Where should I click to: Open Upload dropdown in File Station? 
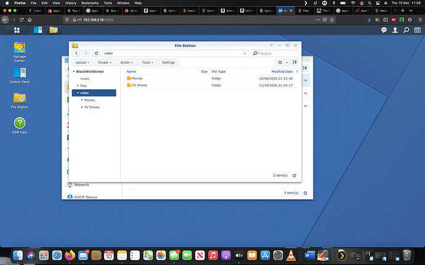pos(83,63)
